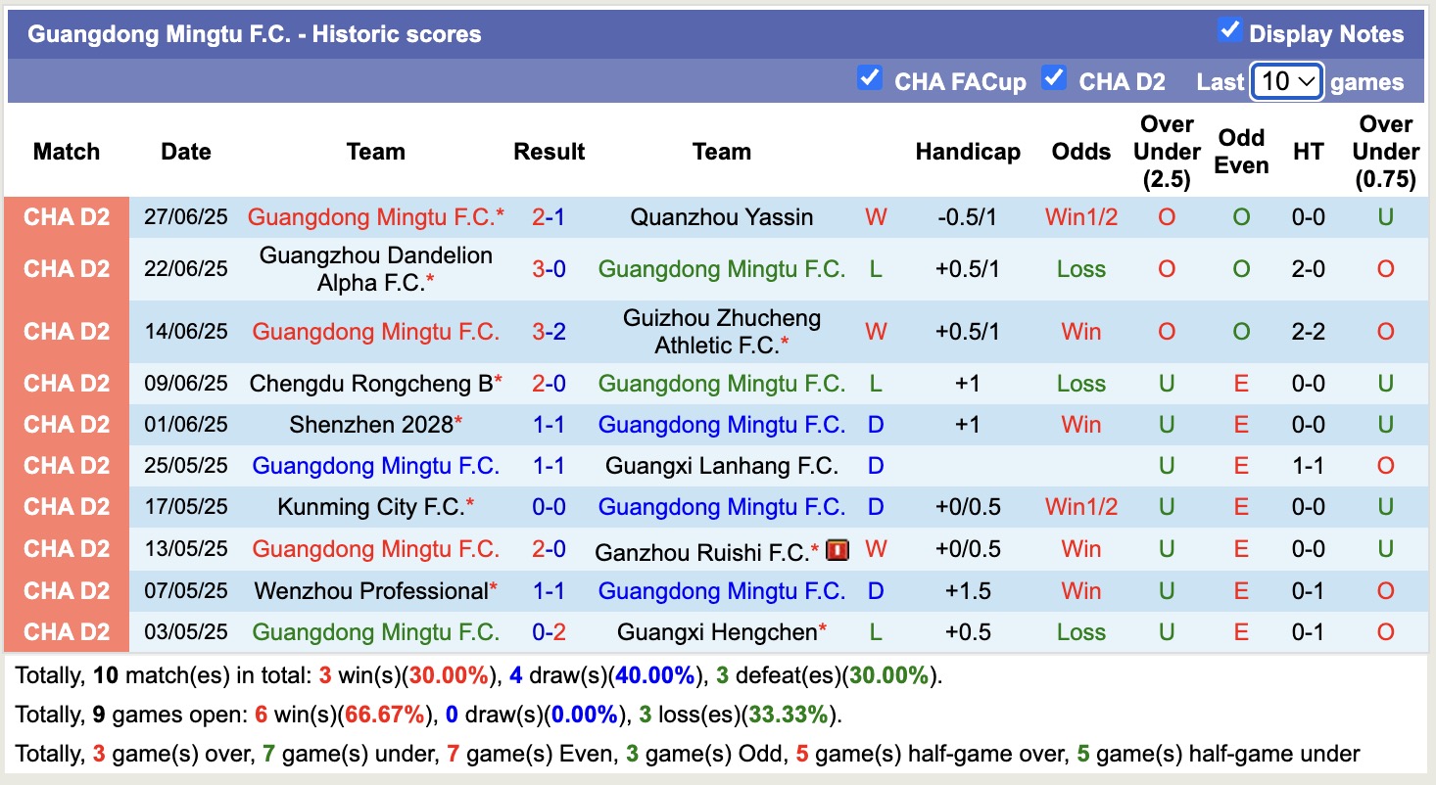Select the CHA D2 badge on the Kunming City row
The width and height of the screenshot is (1436, 785).
(x=67, y=507)
